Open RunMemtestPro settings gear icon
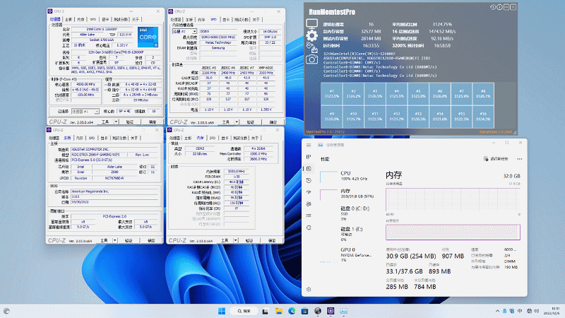Viewport: 565px width, 318px height. pyautogui.click(x=312, y=35)
